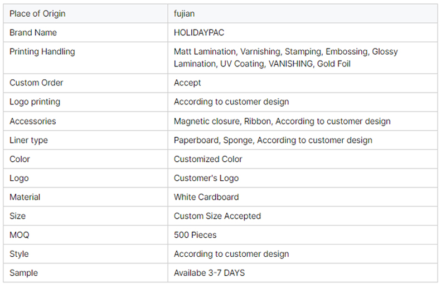Click the 'fujian' value cell
Screen dimensions: 446x288
(184, 13)
